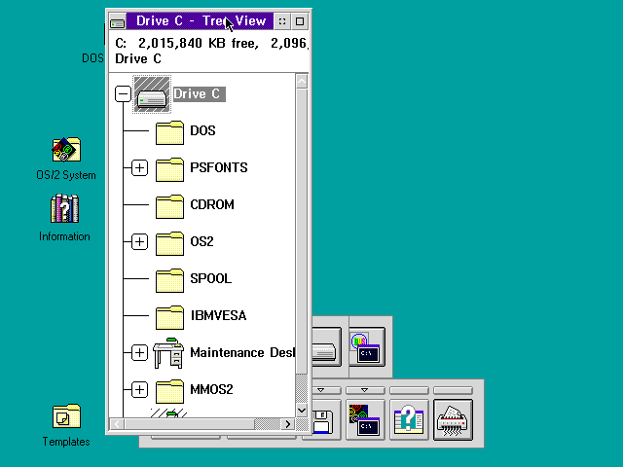The height and width of the screenshot is (467, 623).
Task: Select the SPOOL folder icon
Action: (x=169, y=280)
